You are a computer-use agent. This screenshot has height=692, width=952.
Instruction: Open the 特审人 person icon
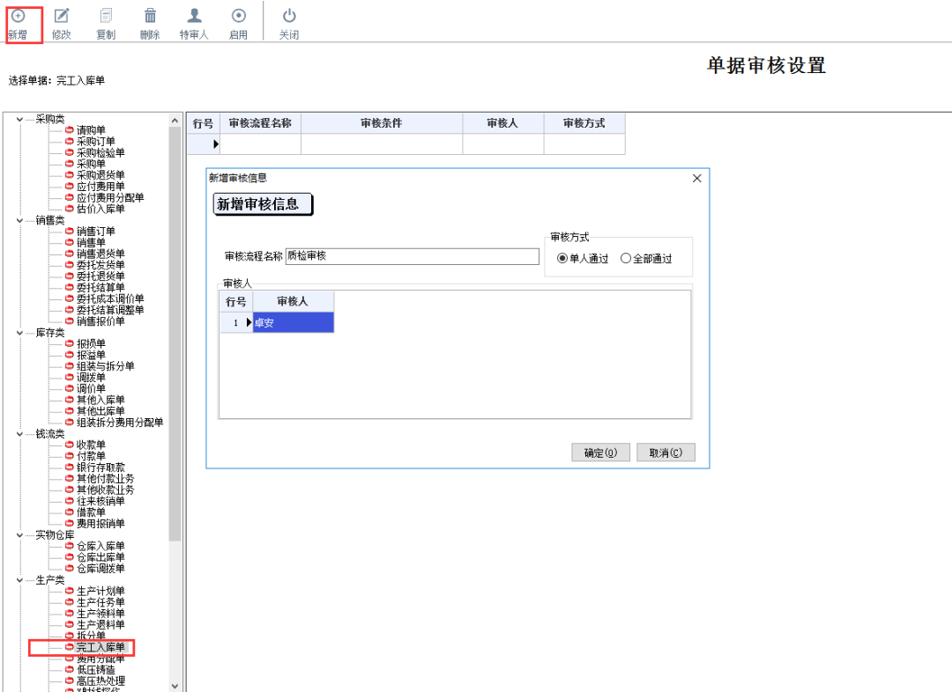pyautogui.click(x=194, y=16)
